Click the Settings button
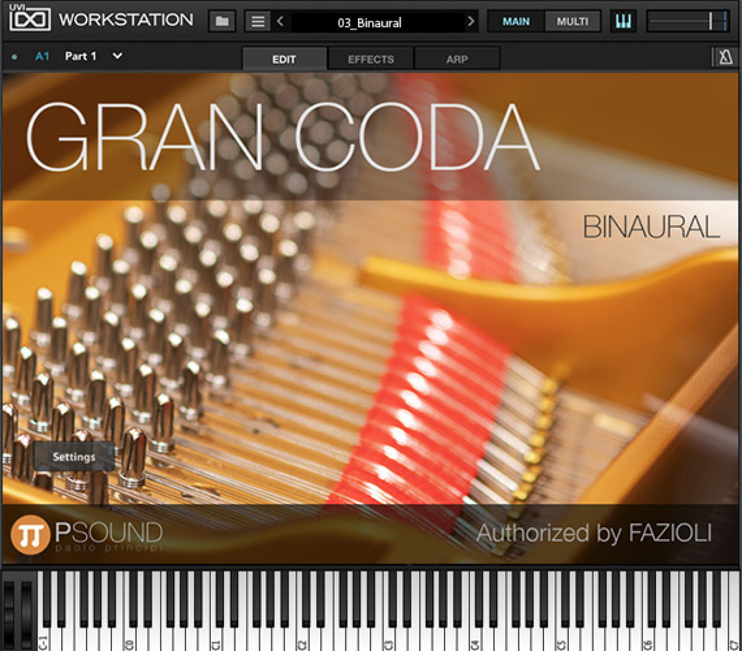The height and width of the screenshot is (651, 742). [74, 457]
